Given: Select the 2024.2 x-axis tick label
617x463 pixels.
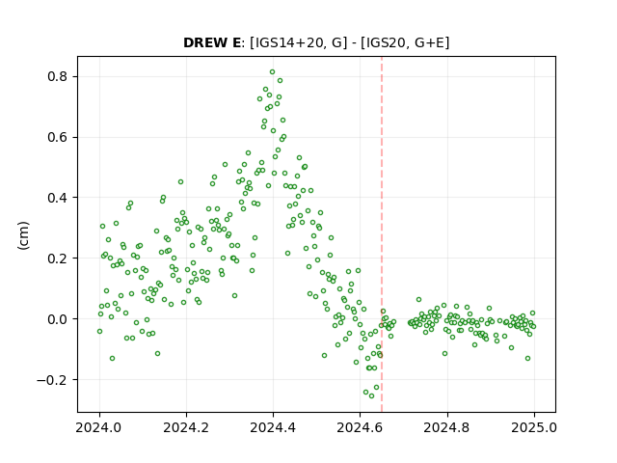Looking at the screenshot, I should click(186, 427).
